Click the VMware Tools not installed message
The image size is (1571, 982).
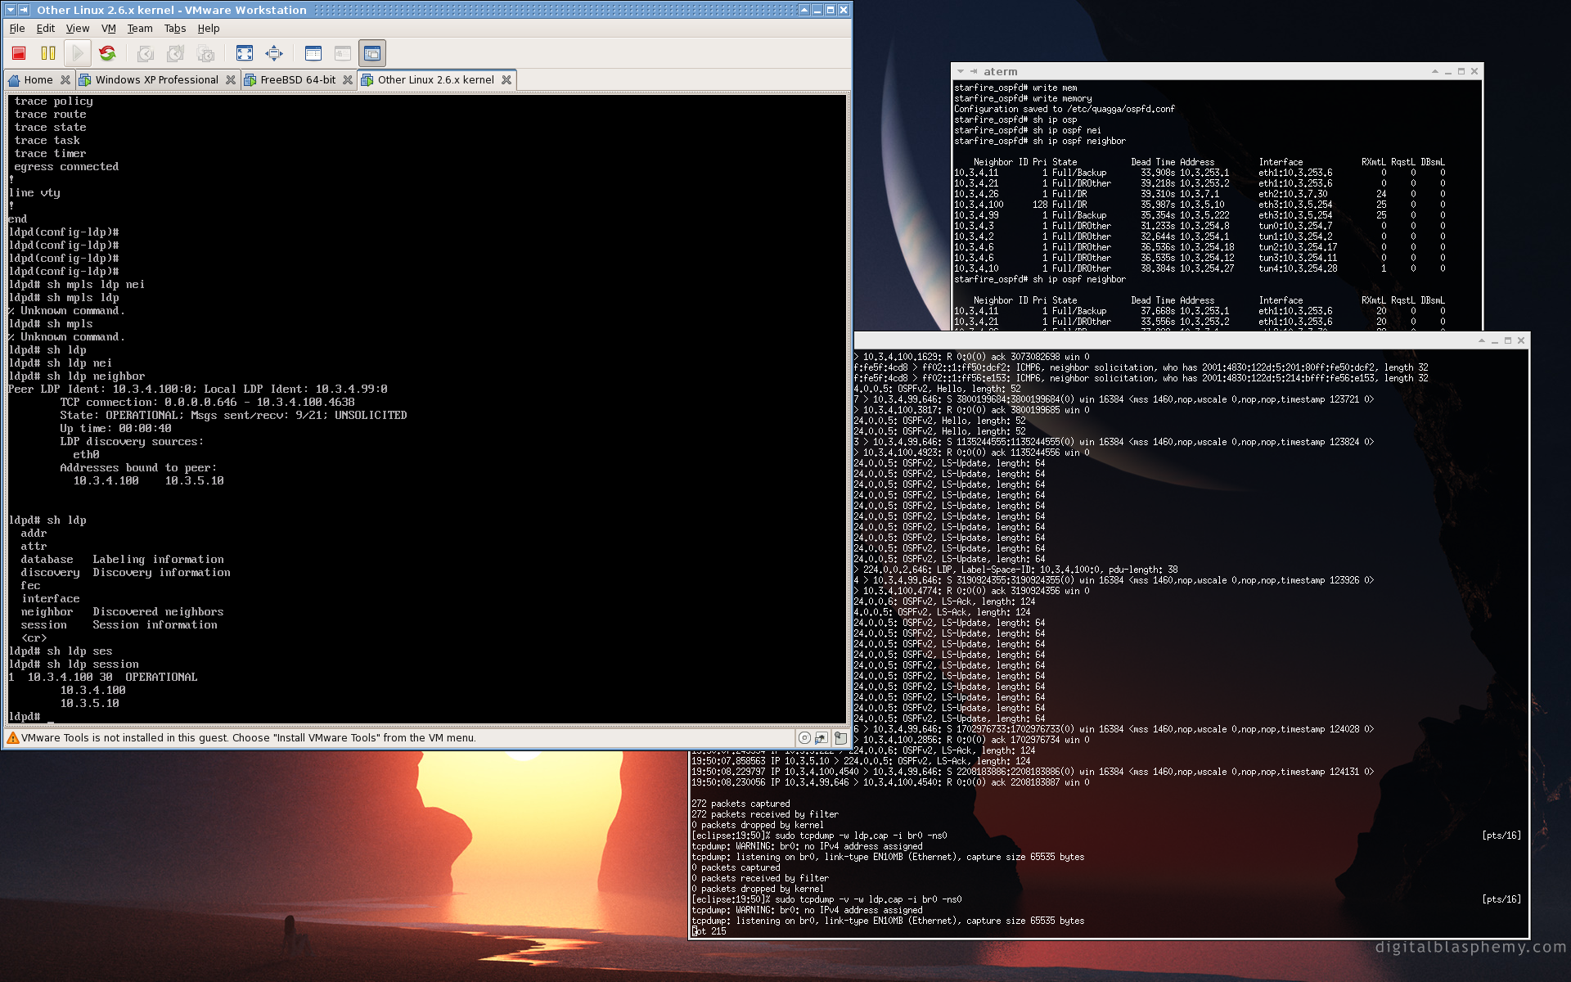tap(249, 737)
